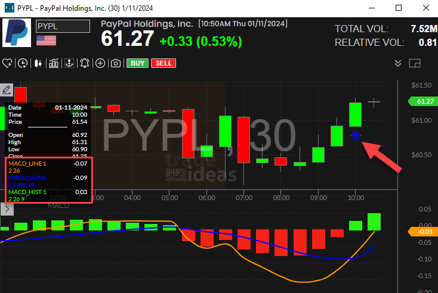This screenshot has width=438, height=293.
Task: Open the drawing tools pencil icon
Action: [7, 90]
